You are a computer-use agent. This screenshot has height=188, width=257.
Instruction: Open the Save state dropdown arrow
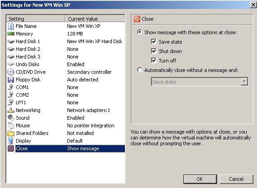(x=244, y=81)
